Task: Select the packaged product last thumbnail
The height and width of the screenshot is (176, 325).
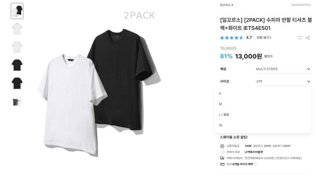Action: pyautogui.click(x=17, y=102)
